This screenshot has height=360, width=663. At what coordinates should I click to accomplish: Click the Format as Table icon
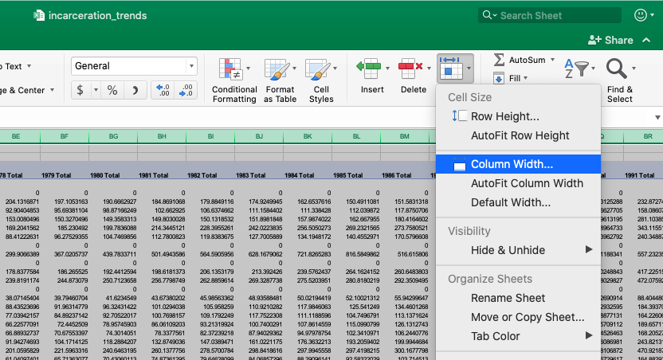tap(277, 68)
